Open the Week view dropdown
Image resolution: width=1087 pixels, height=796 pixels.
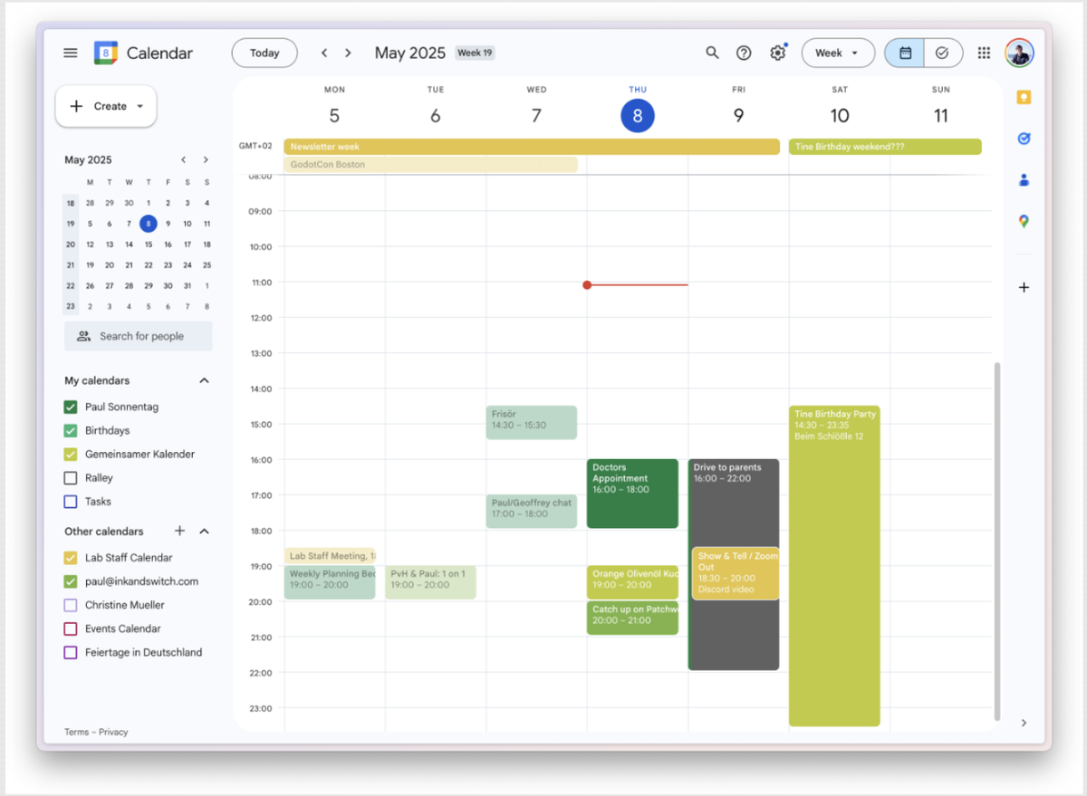838,53
